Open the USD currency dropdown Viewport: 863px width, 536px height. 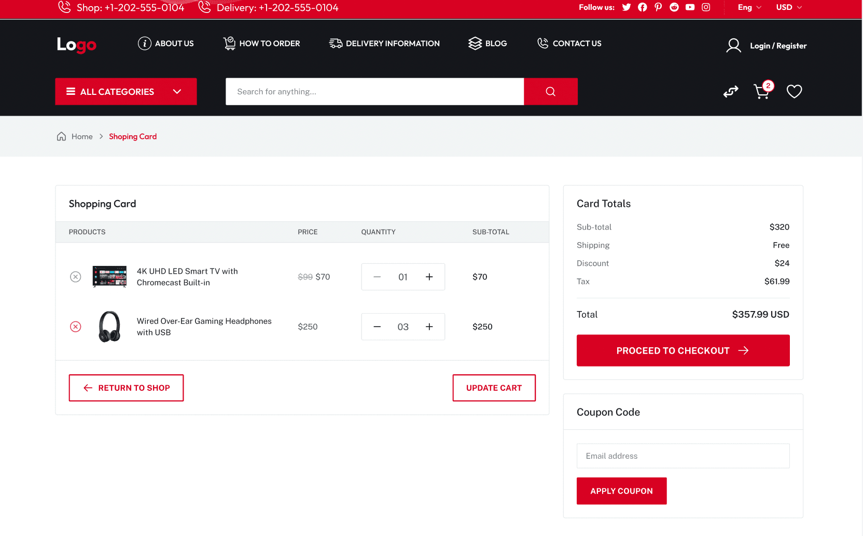coord(788,7)
